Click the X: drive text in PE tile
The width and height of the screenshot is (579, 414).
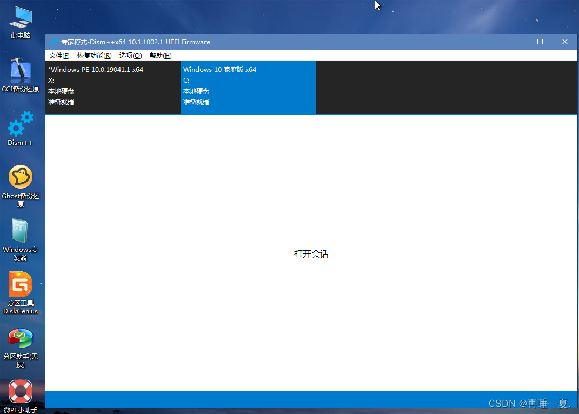(x=51, y=80)
